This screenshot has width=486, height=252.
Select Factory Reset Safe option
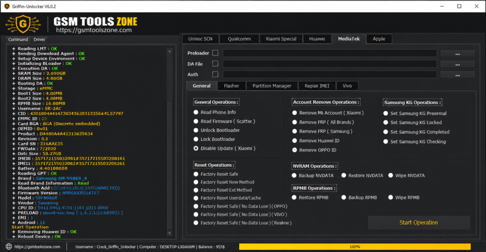[x=196, y=174]
